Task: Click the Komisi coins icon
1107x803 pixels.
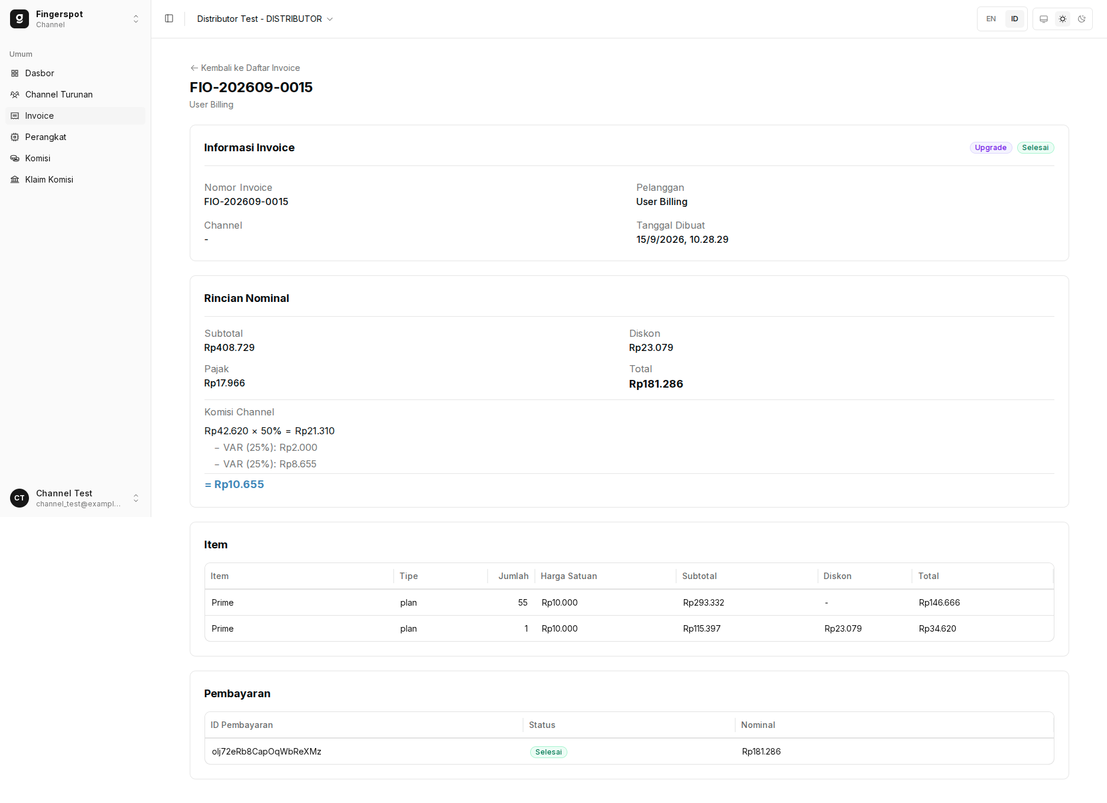Action: click(15, 158)
